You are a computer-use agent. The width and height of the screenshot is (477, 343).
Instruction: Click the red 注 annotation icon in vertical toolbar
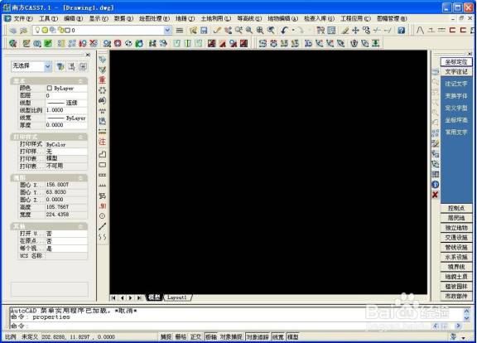(x=103, y=142)
